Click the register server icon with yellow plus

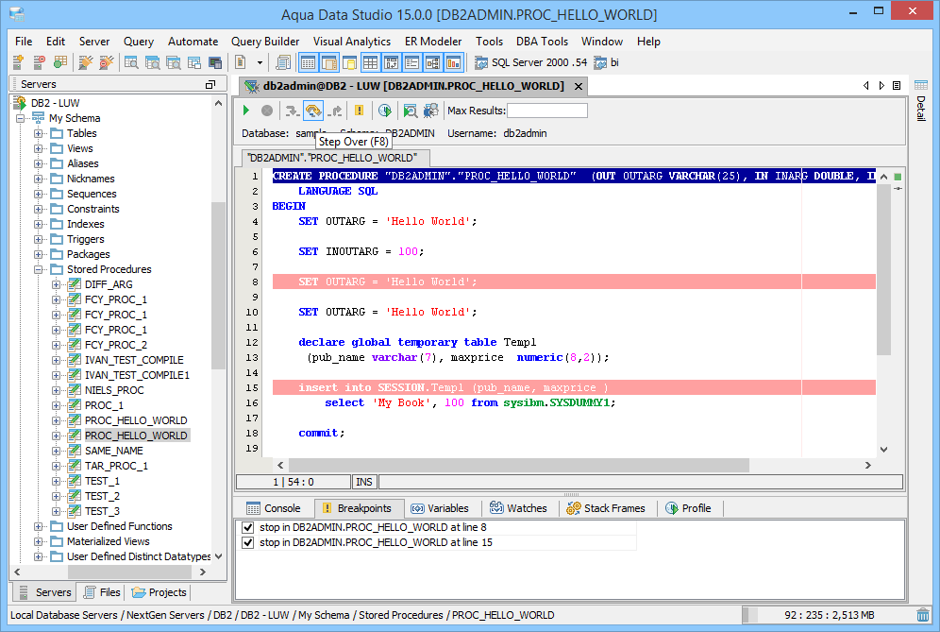click(x=18, y=61)
